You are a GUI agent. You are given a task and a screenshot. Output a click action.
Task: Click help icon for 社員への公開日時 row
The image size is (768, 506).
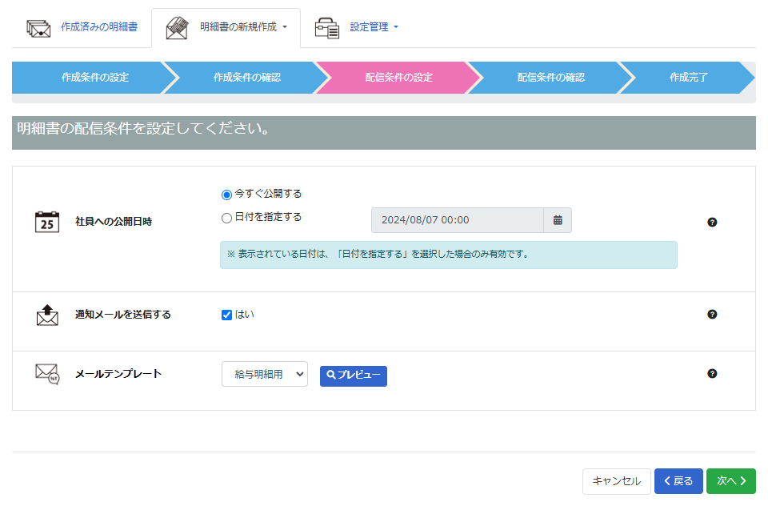712,223
